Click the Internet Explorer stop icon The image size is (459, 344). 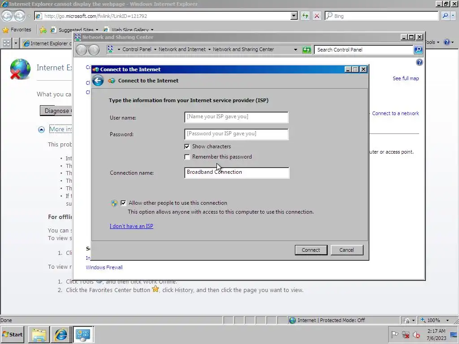[x=317, y=16]
